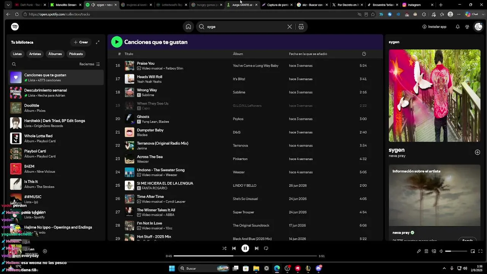Open the Psykos album link
Viewport: 487px width, 274px height.
click(x=238, y=119)
